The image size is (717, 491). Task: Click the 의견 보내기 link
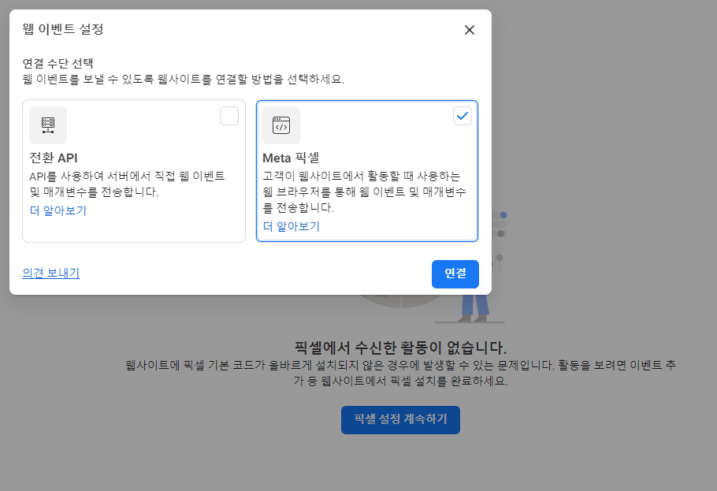tap(50, 273)
